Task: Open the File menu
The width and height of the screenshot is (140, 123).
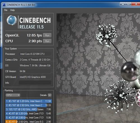Action: click(6, 10)
